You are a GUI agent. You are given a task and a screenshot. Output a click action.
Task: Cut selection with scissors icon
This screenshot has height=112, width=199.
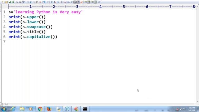(30, 2)
